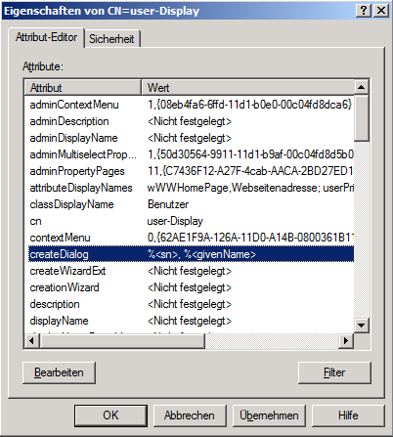
Task: Open Hilfe button
Action: (348, 415)
